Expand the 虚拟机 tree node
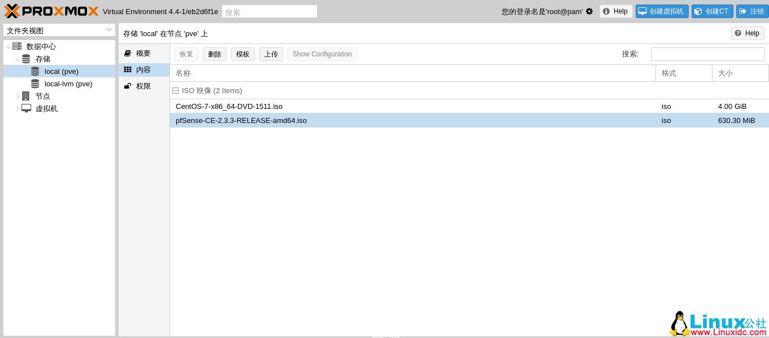This screenshot has width=769, height=338. [18, 108]
